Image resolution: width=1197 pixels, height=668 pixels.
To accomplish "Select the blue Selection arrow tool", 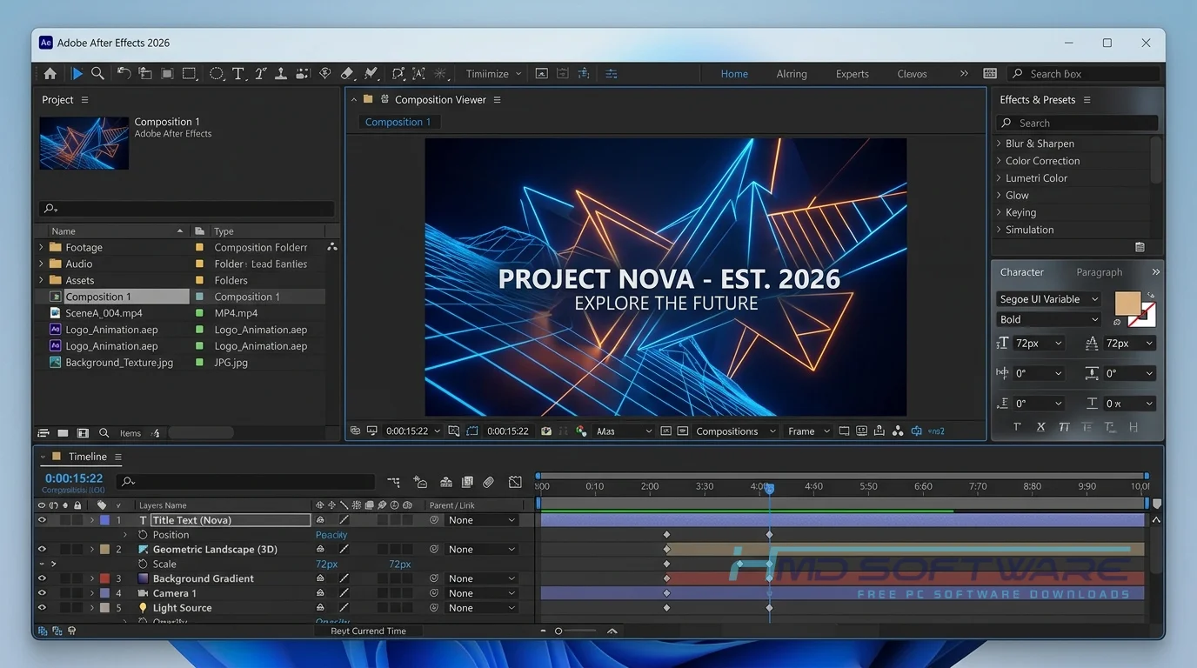I will [77, 74].
